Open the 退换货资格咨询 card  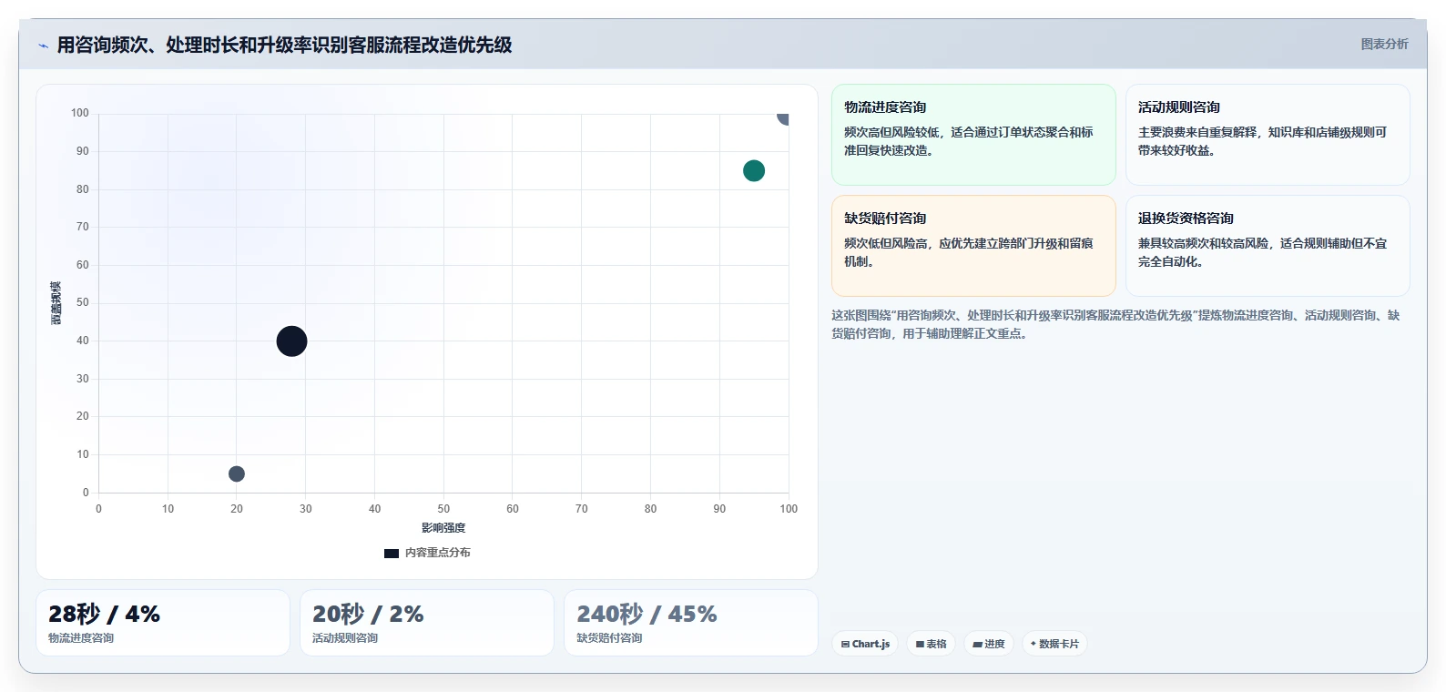[x=1268, y=246]
